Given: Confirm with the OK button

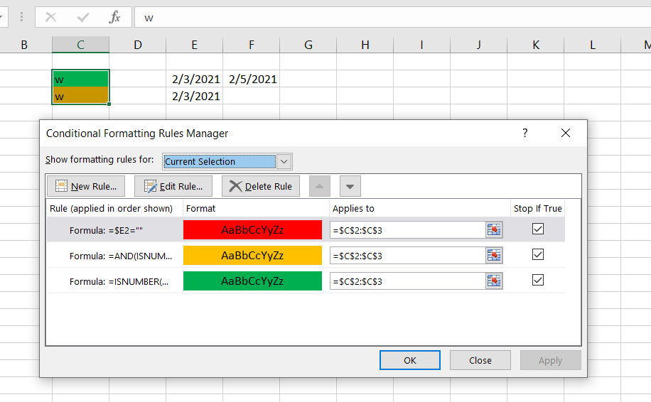Looking at the screenshot, I should tap(410, 360).
